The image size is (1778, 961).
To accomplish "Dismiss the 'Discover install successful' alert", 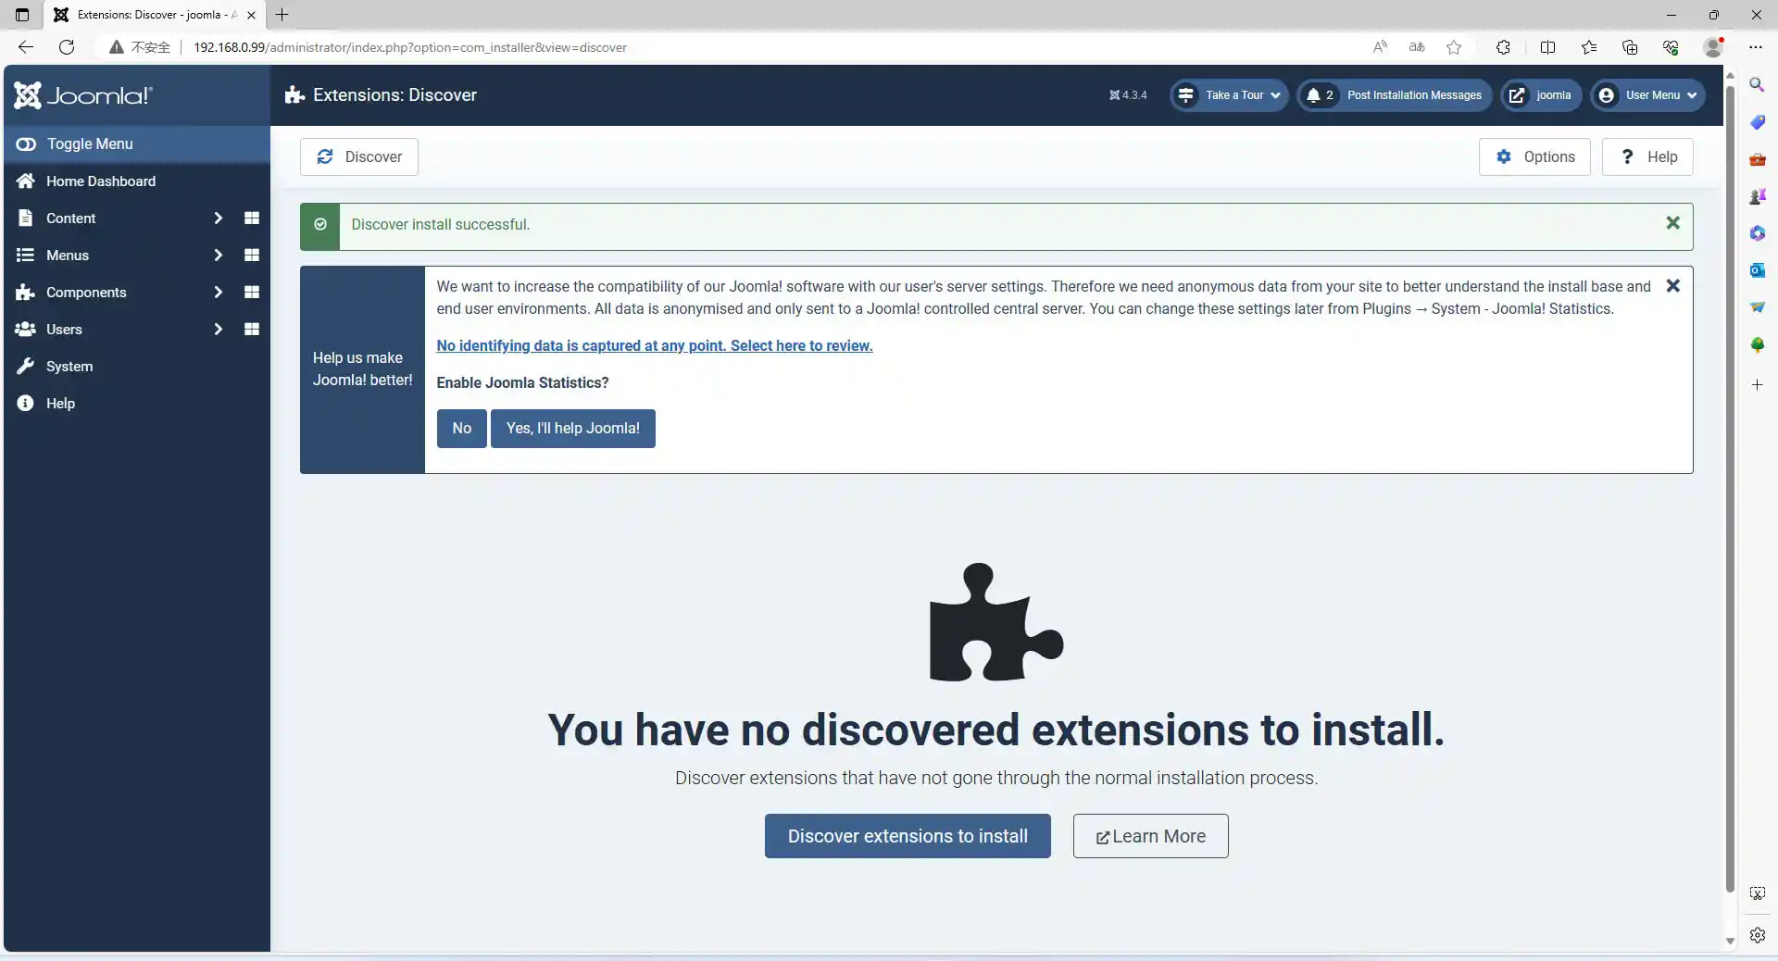I will pyautogui.click(x=1672, y=223).
